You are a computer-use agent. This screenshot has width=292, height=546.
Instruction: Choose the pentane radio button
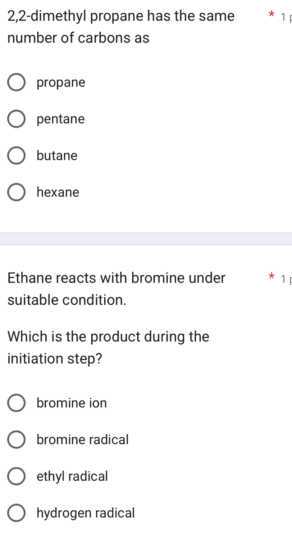coord(17,119)
